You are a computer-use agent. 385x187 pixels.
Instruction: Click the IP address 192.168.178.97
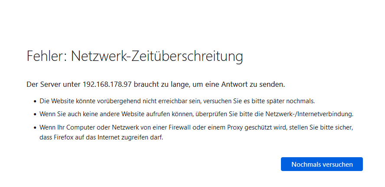[x=108, y=85]
